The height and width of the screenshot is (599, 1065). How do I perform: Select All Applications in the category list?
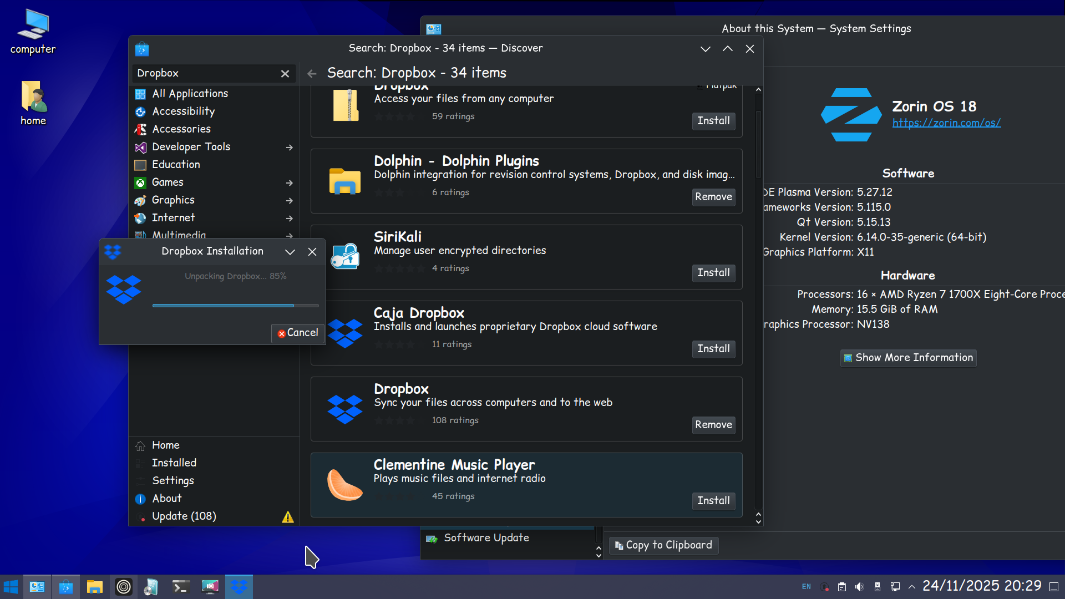[190, 94]
